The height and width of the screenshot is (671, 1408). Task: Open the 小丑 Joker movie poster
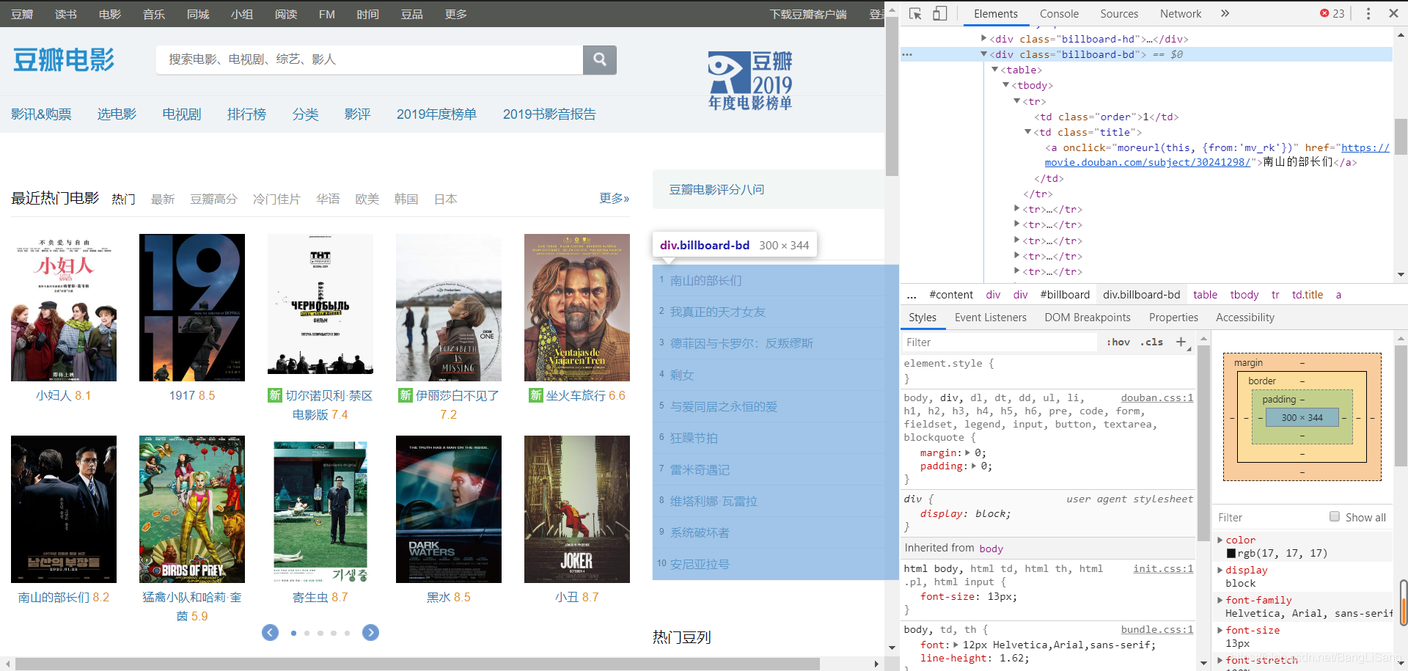(577, 509)
